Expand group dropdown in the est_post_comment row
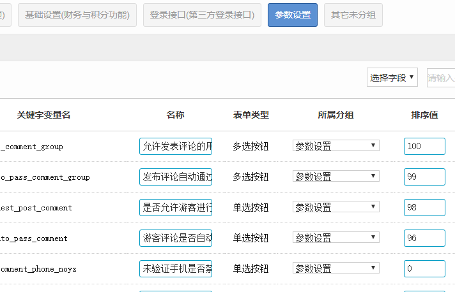455x292 pixels. click(x=335, y=207)
